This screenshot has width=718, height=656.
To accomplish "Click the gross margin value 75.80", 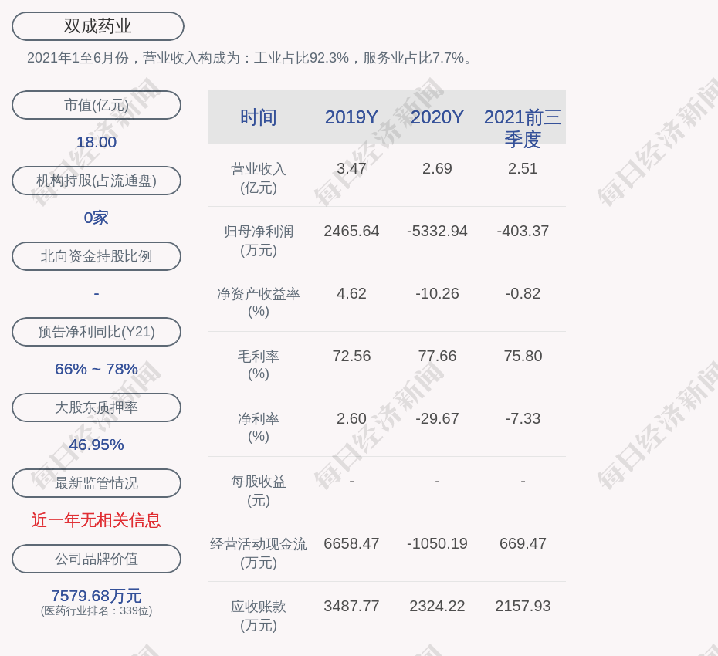I will pyautogui.click(x=523, y=356).
